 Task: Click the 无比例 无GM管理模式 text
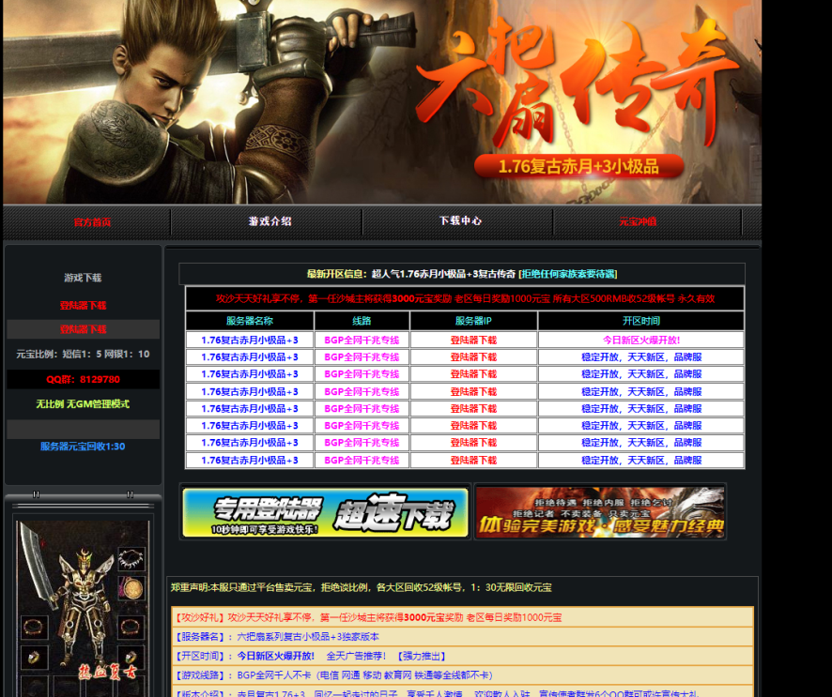click(x=83, y=404)
